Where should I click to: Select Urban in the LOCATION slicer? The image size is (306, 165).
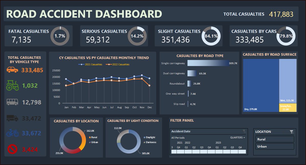tap(275, 147)
